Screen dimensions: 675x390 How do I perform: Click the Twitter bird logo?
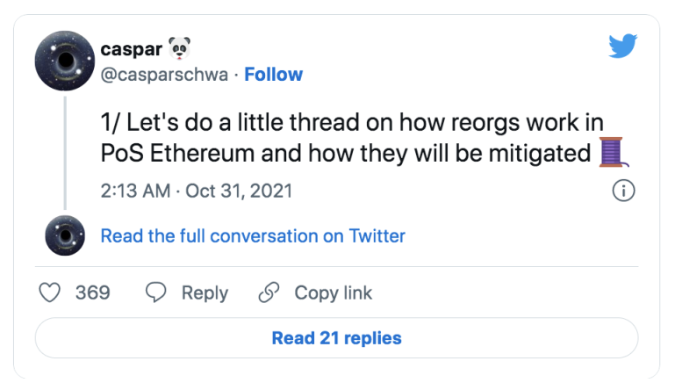tap(622, 46)
